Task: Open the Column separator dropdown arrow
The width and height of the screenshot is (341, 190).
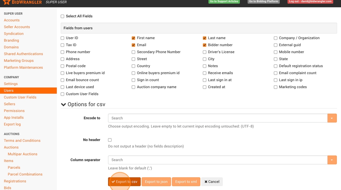Action: 332,160
